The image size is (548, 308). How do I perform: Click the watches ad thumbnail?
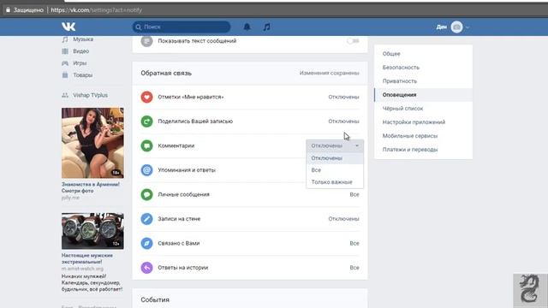coord(92,231)
